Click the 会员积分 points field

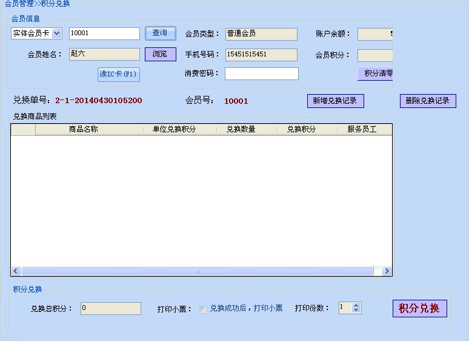[x=375, y=55]
